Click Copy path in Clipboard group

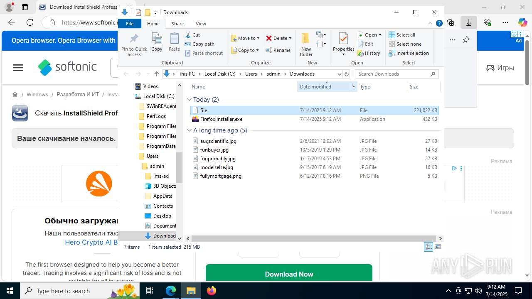pos(199,44)
